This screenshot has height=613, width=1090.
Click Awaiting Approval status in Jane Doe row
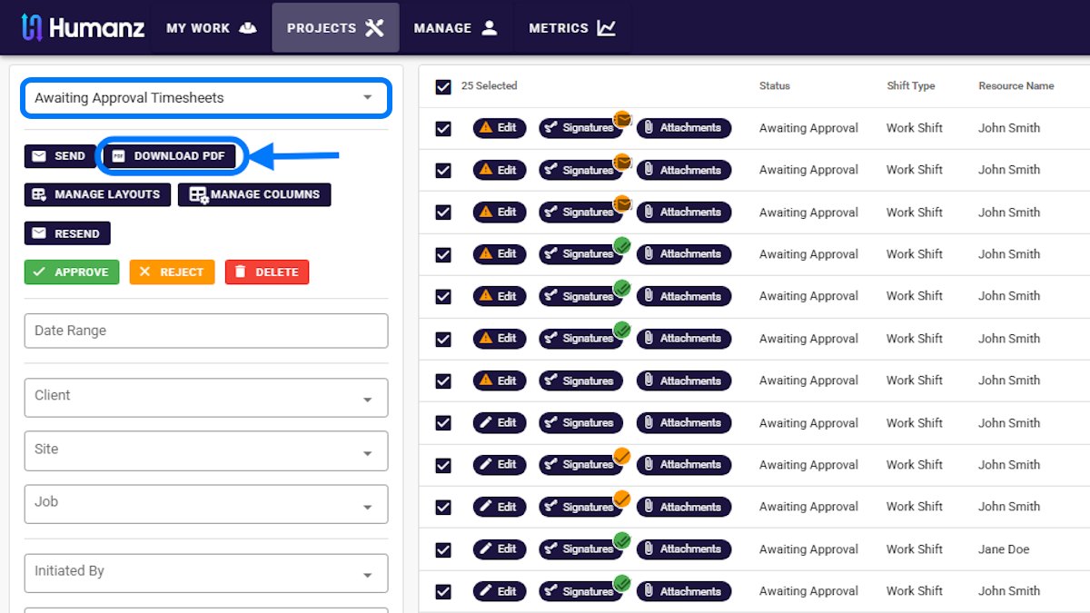tap(808, 549)
